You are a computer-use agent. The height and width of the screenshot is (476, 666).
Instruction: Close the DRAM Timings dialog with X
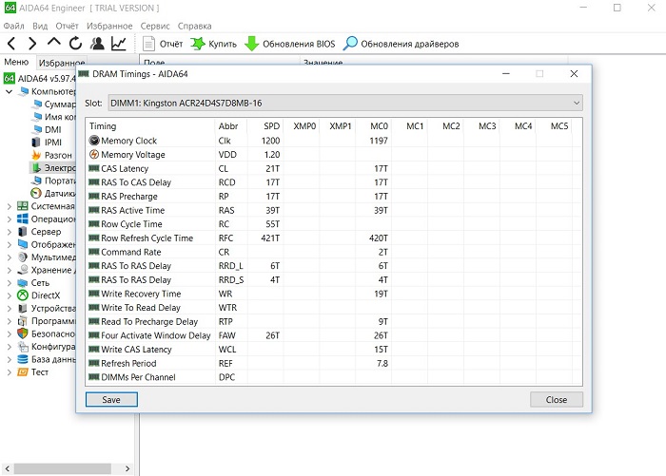pyautogui.click(x=574, y=74)
